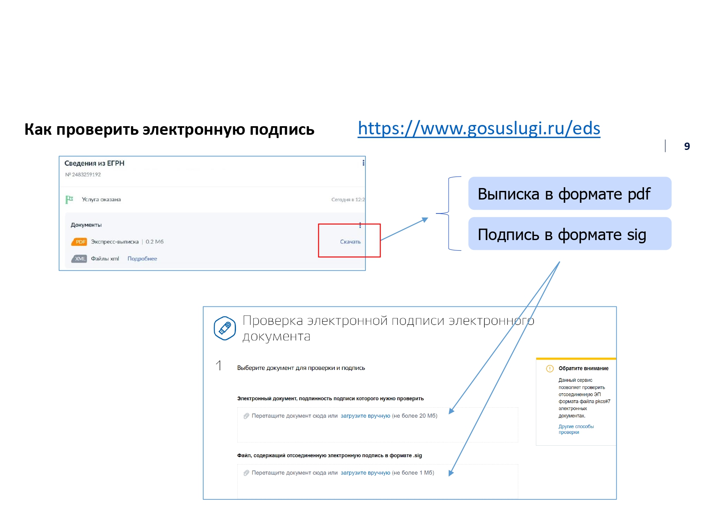Image resolution: width=719 pixels, height=508 pixels.
Task: Open the gosuslugi.ru/eds hyperlink
Action: (x=479, y=129)
